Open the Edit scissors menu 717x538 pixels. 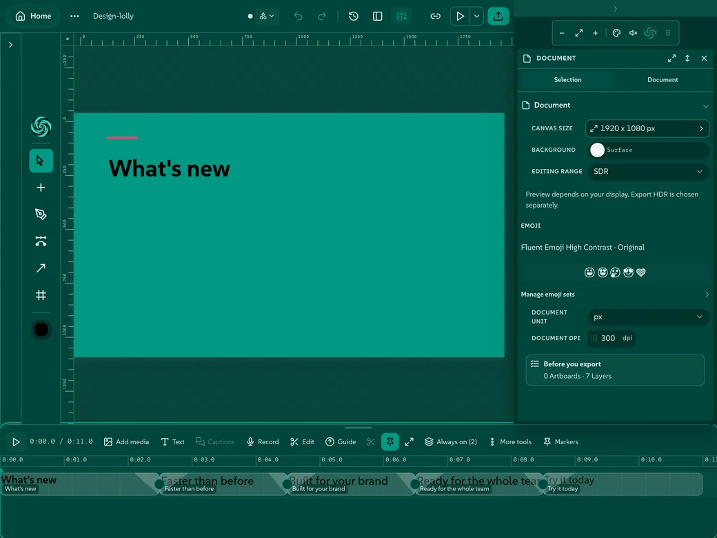302,442
